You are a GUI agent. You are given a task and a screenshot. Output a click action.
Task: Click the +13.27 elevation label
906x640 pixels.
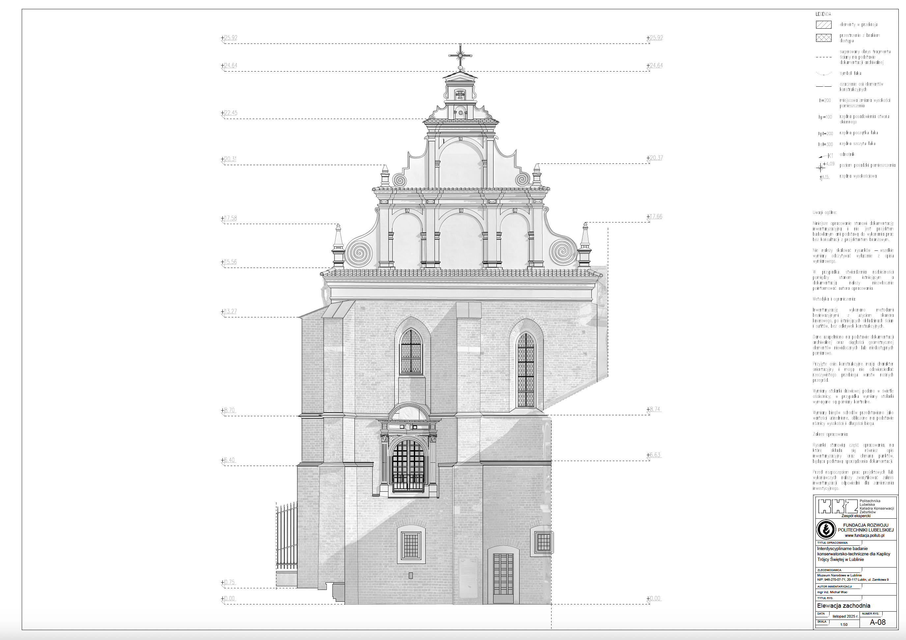tap(229, 311)
